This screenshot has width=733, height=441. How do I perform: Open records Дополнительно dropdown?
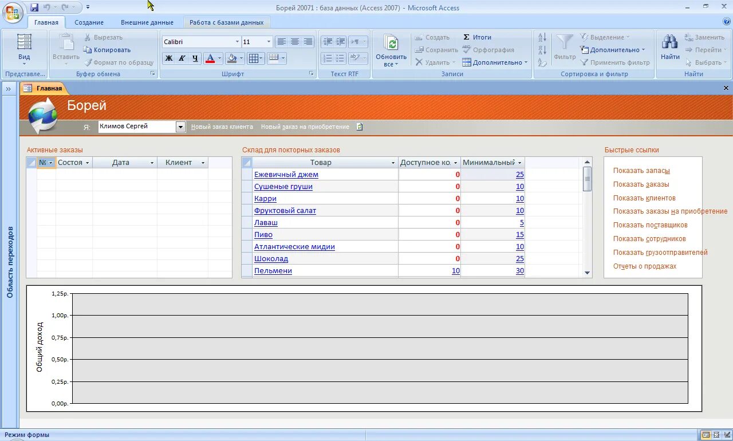coord(495,62)
